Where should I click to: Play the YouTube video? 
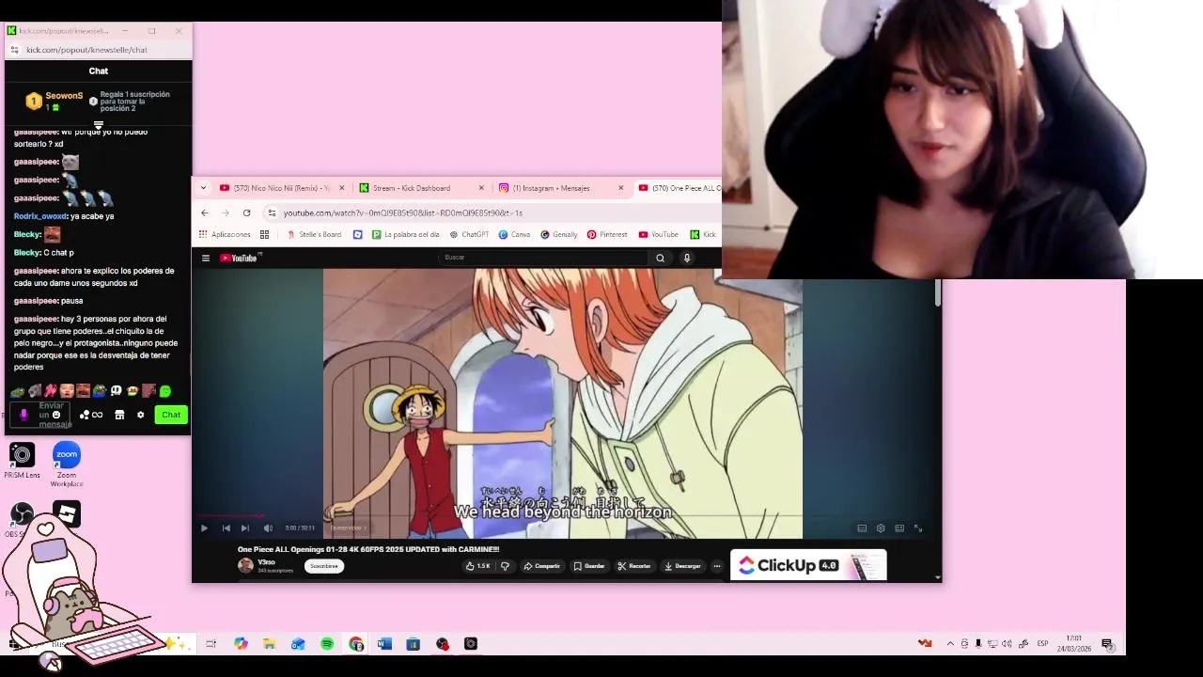click(204, 528)
